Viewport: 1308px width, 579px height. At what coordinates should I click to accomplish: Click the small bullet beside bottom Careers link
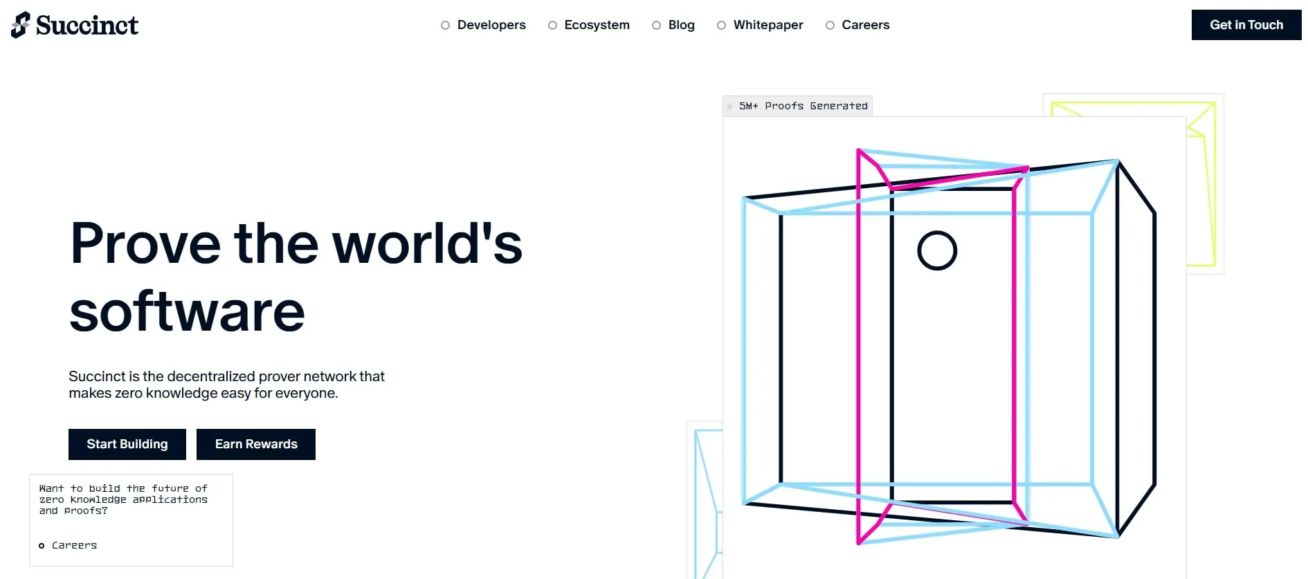42,546
